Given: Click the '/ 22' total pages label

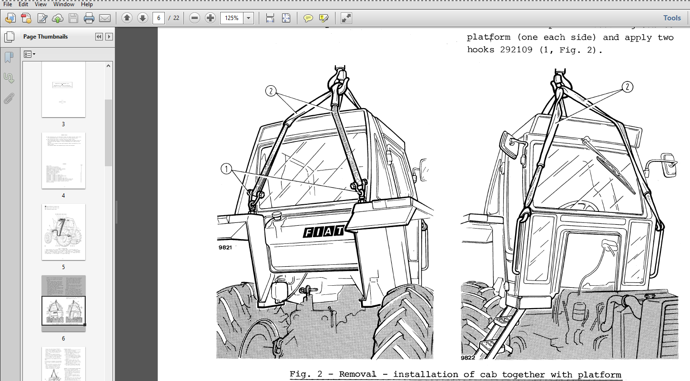Looking at the screenshot, I should 173,18.
